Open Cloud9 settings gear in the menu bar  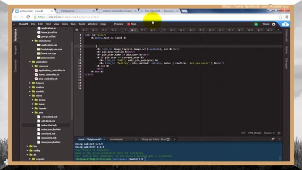pyautogui.click(x=274, y=24)
